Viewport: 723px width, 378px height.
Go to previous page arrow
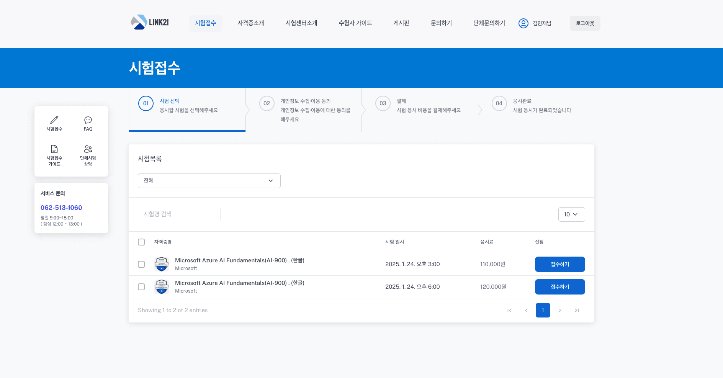coord(526,310)
